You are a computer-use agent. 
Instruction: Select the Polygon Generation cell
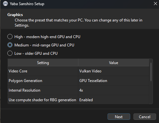click(43, 81)
